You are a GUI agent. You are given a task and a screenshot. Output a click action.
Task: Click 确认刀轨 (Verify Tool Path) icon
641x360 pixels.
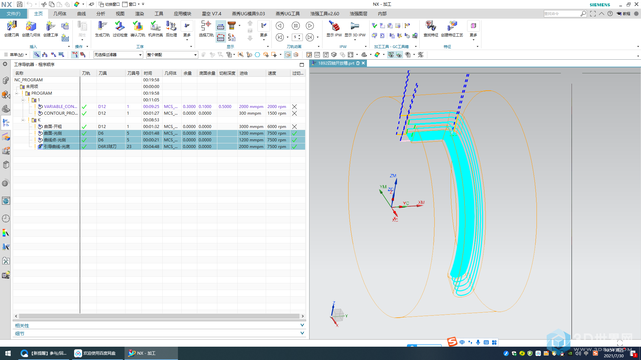point(138,29)
